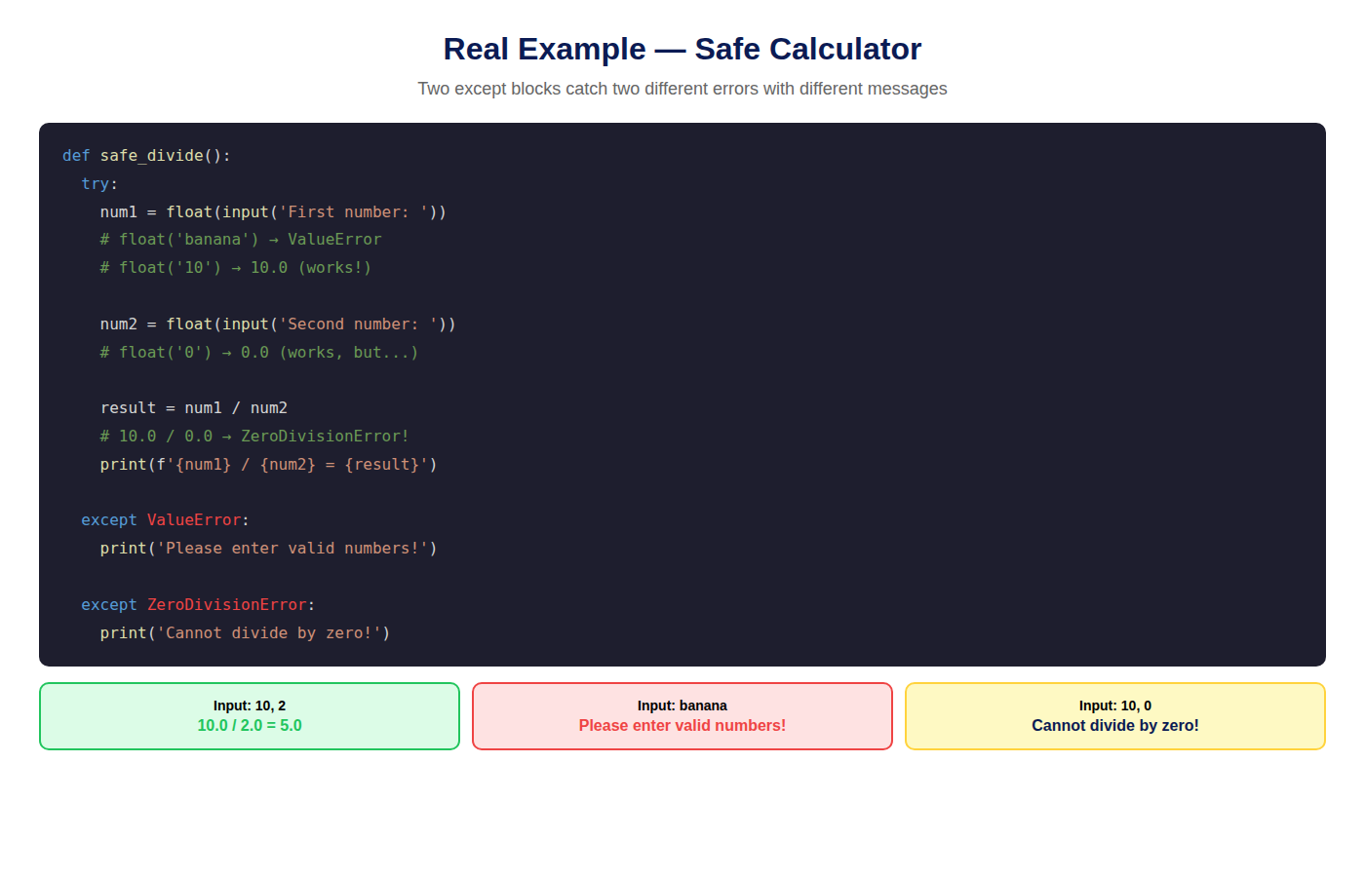This screenshot has height=877, width=1365.
Task: Click the 'except ZeroDivisionError:' line
Action: tap(198, 605)
